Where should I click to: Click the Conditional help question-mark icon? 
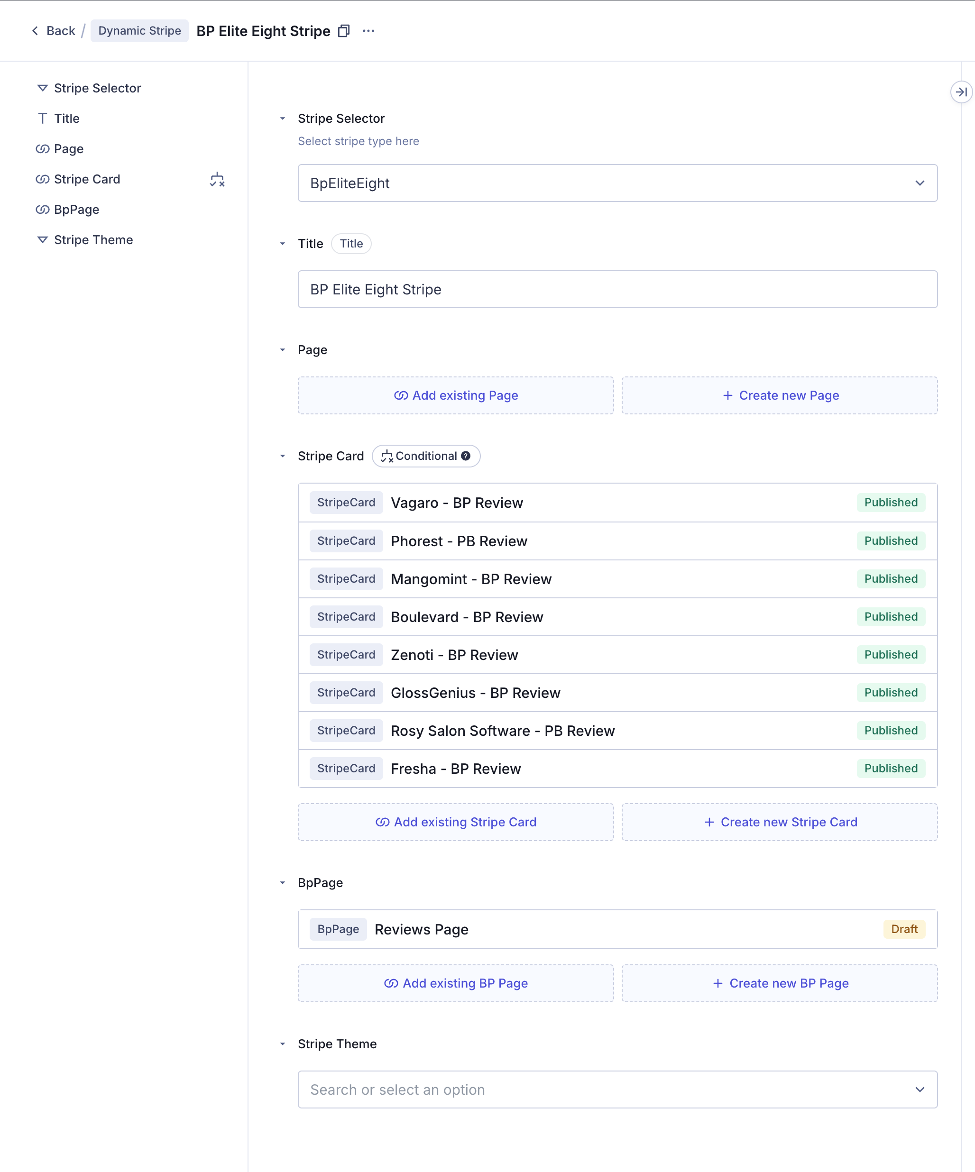466,456
